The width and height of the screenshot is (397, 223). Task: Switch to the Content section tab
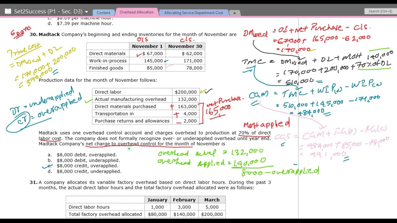tap(103, 13)
